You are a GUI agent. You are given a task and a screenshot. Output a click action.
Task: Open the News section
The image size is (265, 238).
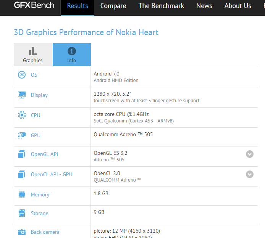pos(204,6)
